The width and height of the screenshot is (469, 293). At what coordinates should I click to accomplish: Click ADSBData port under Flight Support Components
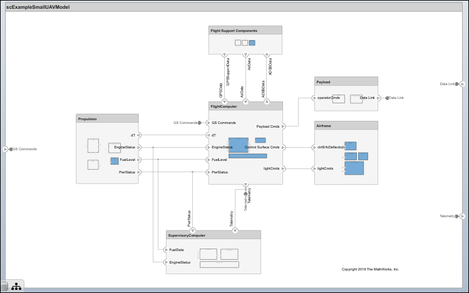267,54
